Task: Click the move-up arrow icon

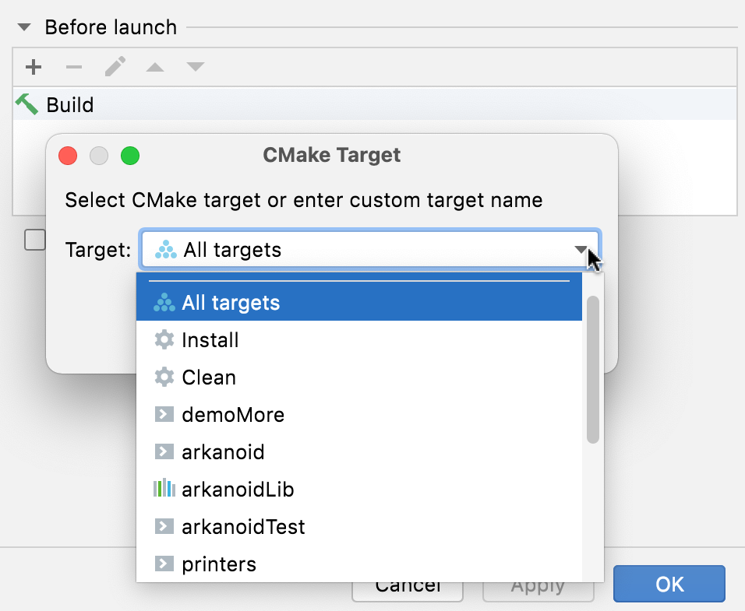Action: pyautogui.click(x=154, y=67)
